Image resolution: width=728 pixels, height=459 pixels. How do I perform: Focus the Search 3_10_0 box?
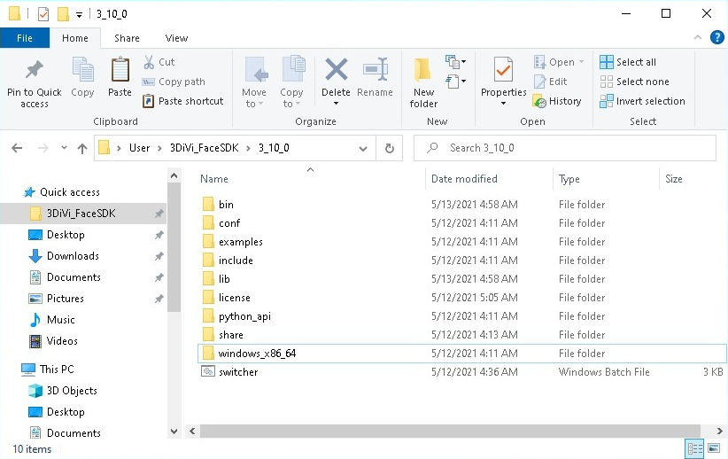tap(564, 148)
